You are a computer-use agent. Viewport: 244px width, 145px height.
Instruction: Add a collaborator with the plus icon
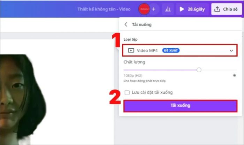tap(154, 9)
